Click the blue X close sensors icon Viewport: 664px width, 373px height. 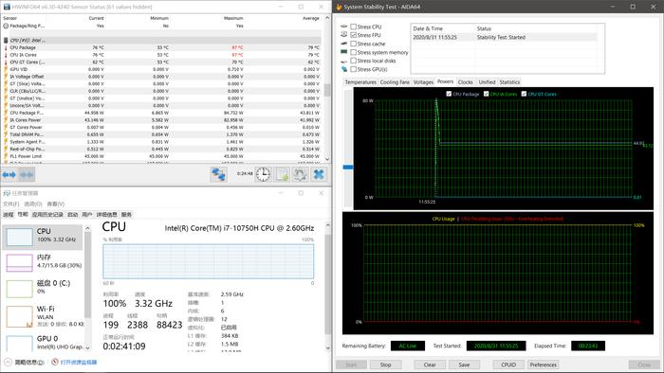coord(319,174)
